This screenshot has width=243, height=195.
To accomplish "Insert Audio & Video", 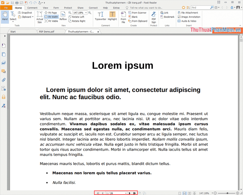I will point(187,21).
